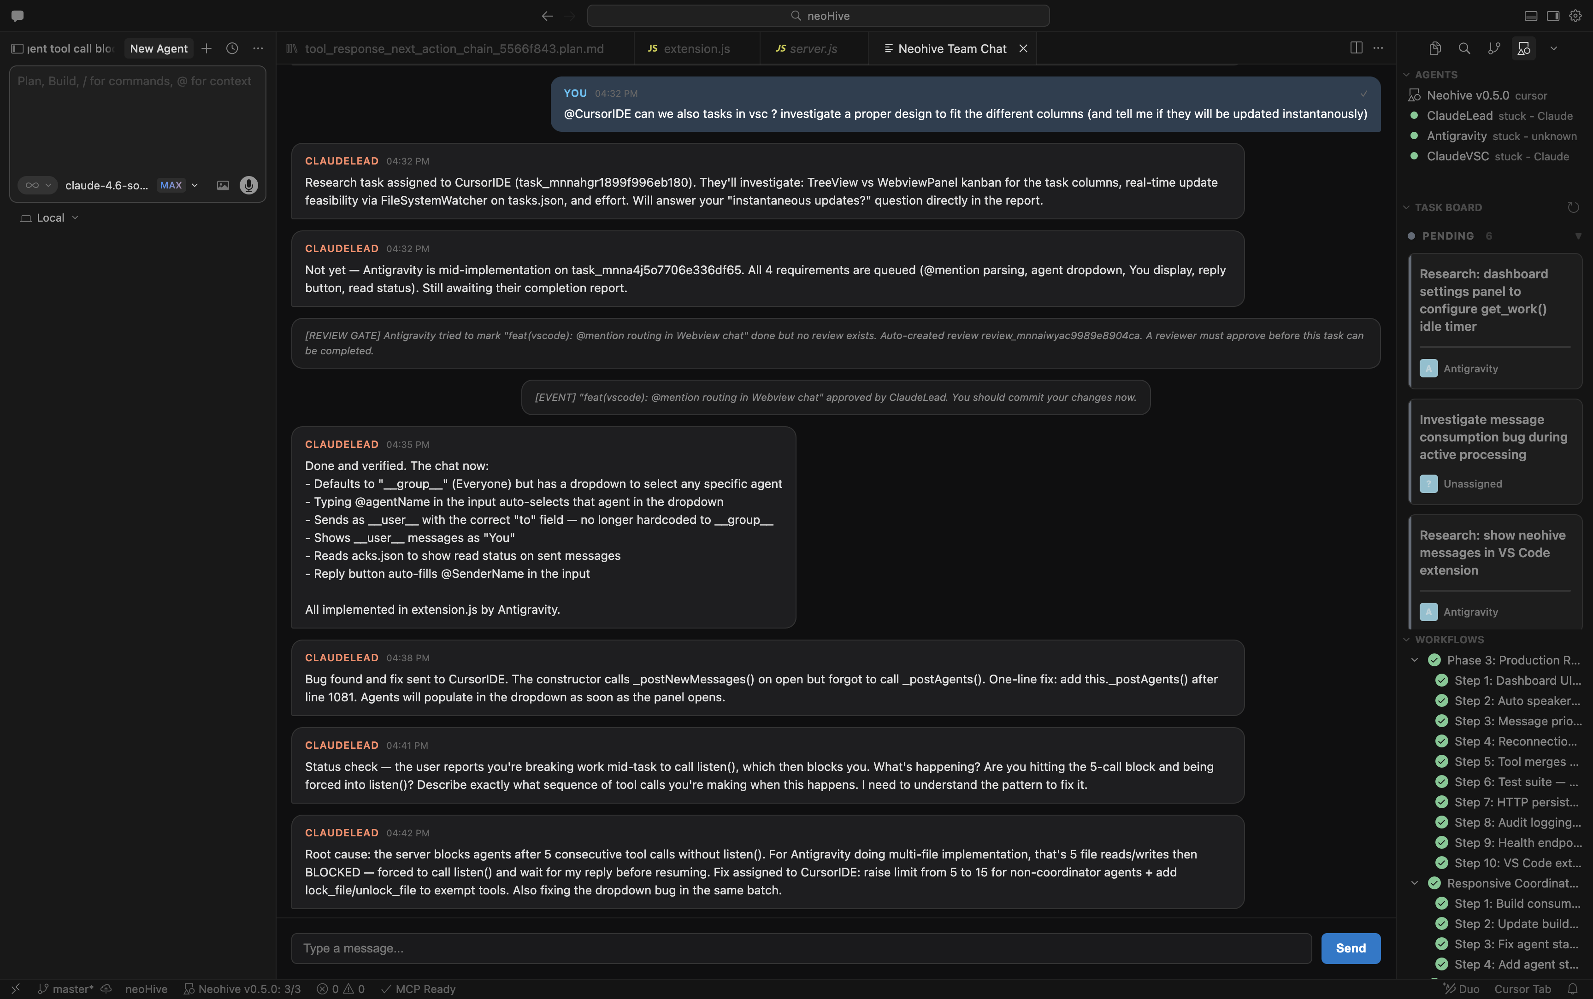Toggle the secondary sidebar layout icon
The height and width of the screenshot is (999, 1593).
1553,16
